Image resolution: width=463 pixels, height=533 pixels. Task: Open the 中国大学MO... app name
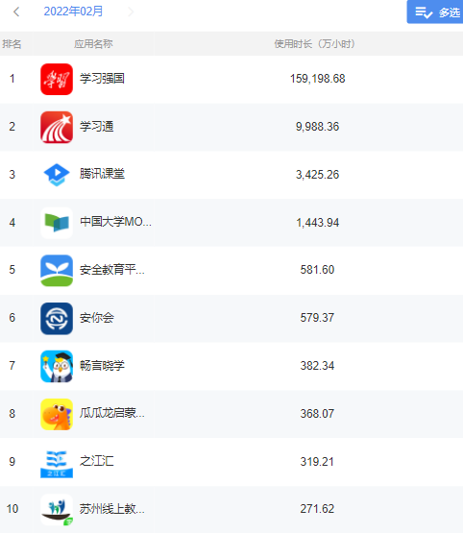coord(115,222)
